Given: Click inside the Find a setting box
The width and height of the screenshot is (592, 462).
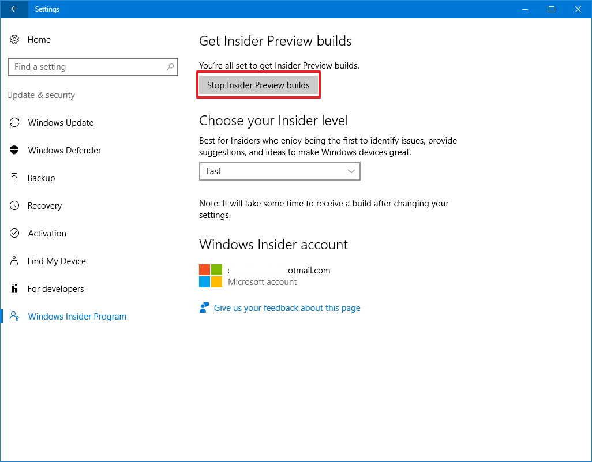Looking at the screenshot, I should (x=87, y=66).
